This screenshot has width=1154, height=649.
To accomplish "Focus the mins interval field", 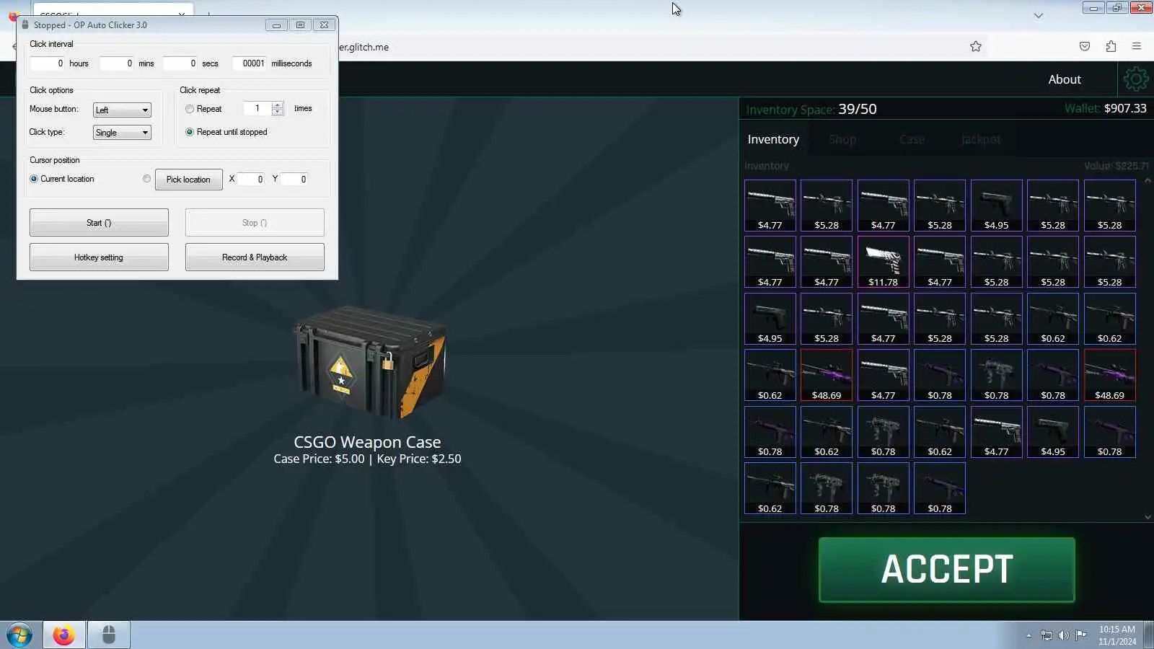I will pyautogui.click(x=117, y=63).
